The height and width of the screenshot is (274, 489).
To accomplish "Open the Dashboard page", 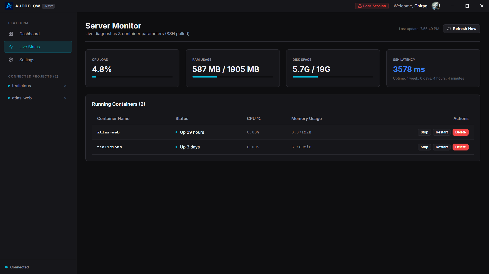I will pos(38,34).
